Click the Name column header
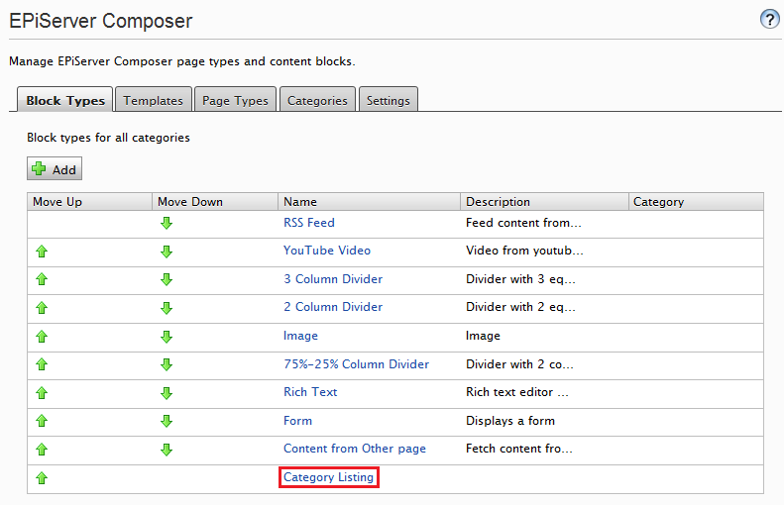784x505 pixels. (x=369, y=202)
